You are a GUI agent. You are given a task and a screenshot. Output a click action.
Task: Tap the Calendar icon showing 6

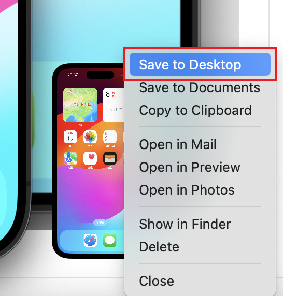tap(70, 137)
